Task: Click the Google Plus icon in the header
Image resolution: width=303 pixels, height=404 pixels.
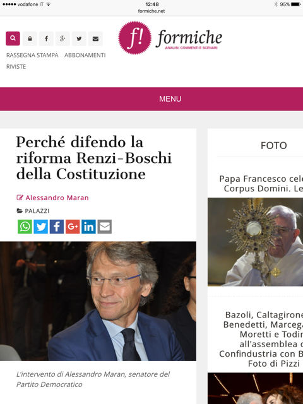Action: pos(62,39)
